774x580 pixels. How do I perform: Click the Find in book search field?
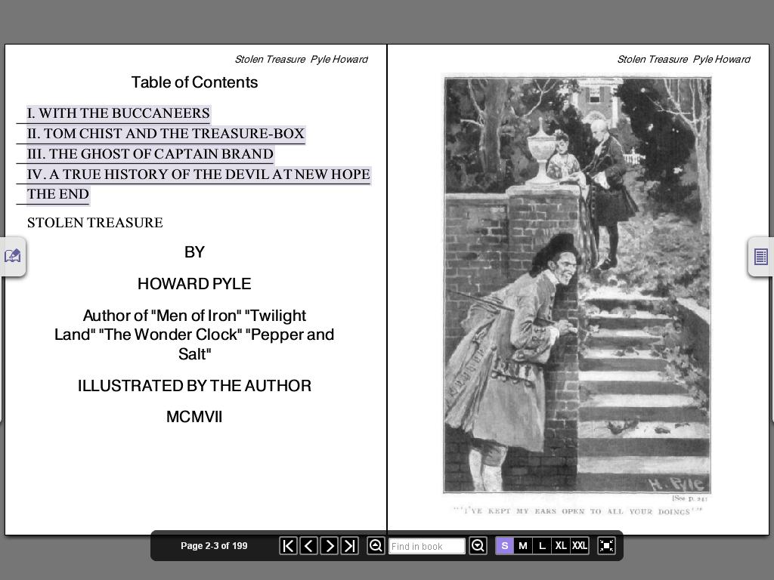click(427, 546)
